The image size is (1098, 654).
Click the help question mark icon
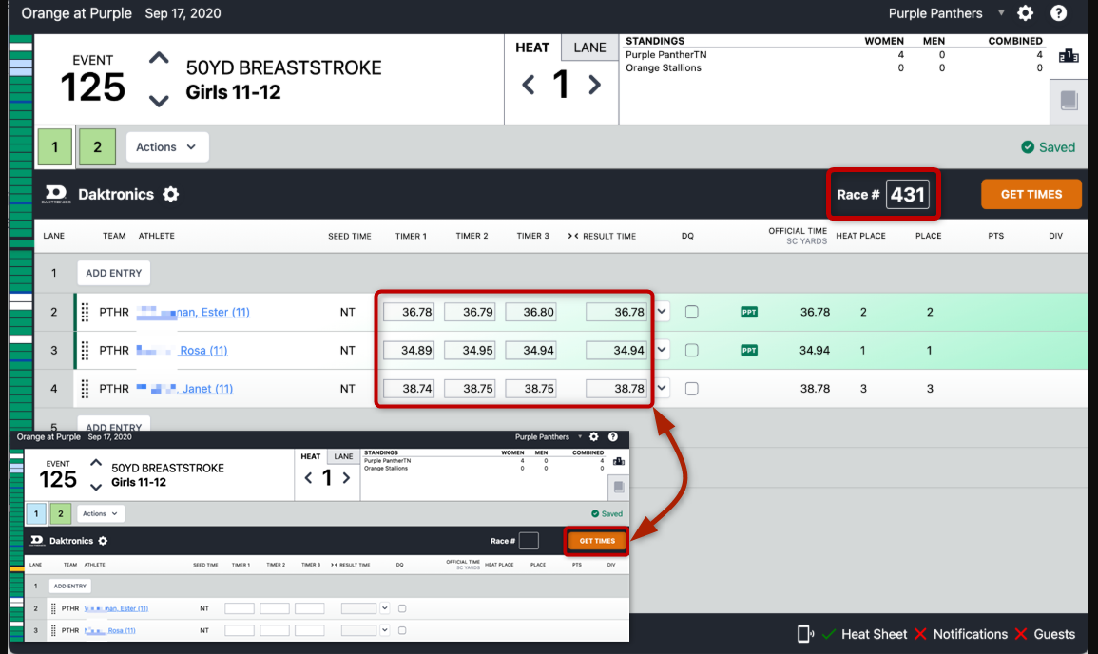coord(1058,13)
